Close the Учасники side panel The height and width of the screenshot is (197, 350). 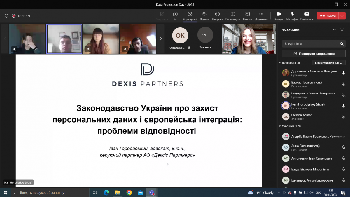coord(342,30)
